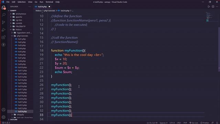Image resolution: width=220 pixels, height=124 pixels.
Task: Click the feedback icon in status bar
Action: 212,123
